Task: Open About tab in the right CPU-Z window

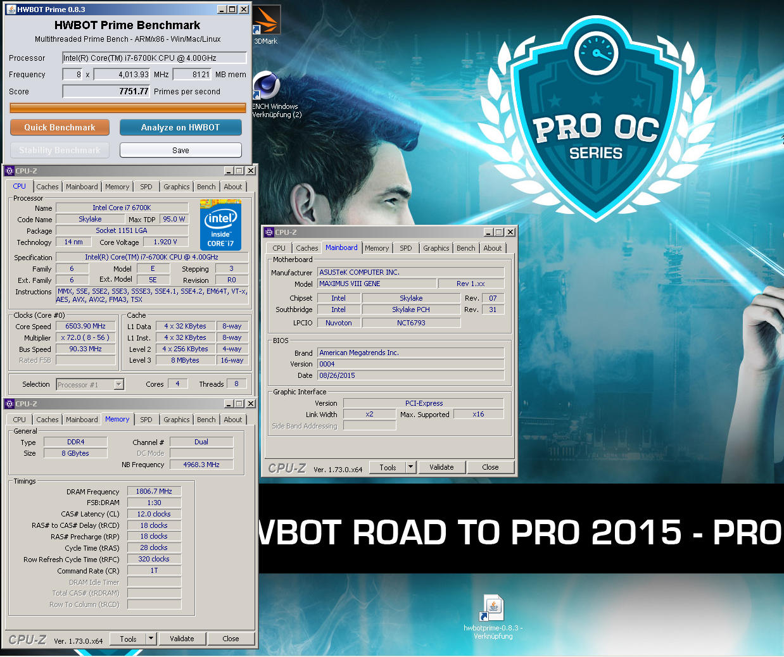Action: click(492, 248)
